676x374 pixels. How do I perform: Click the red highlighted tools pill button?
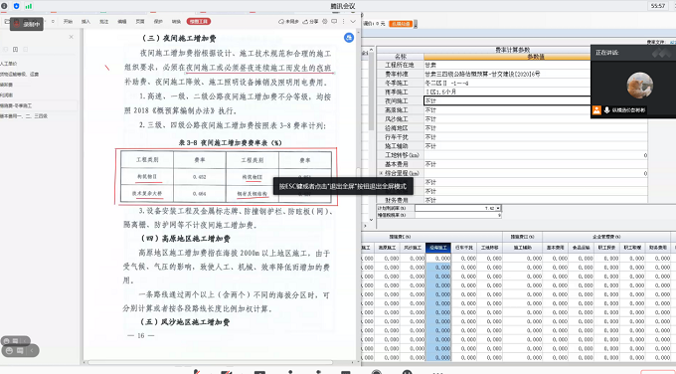point(199,21)
